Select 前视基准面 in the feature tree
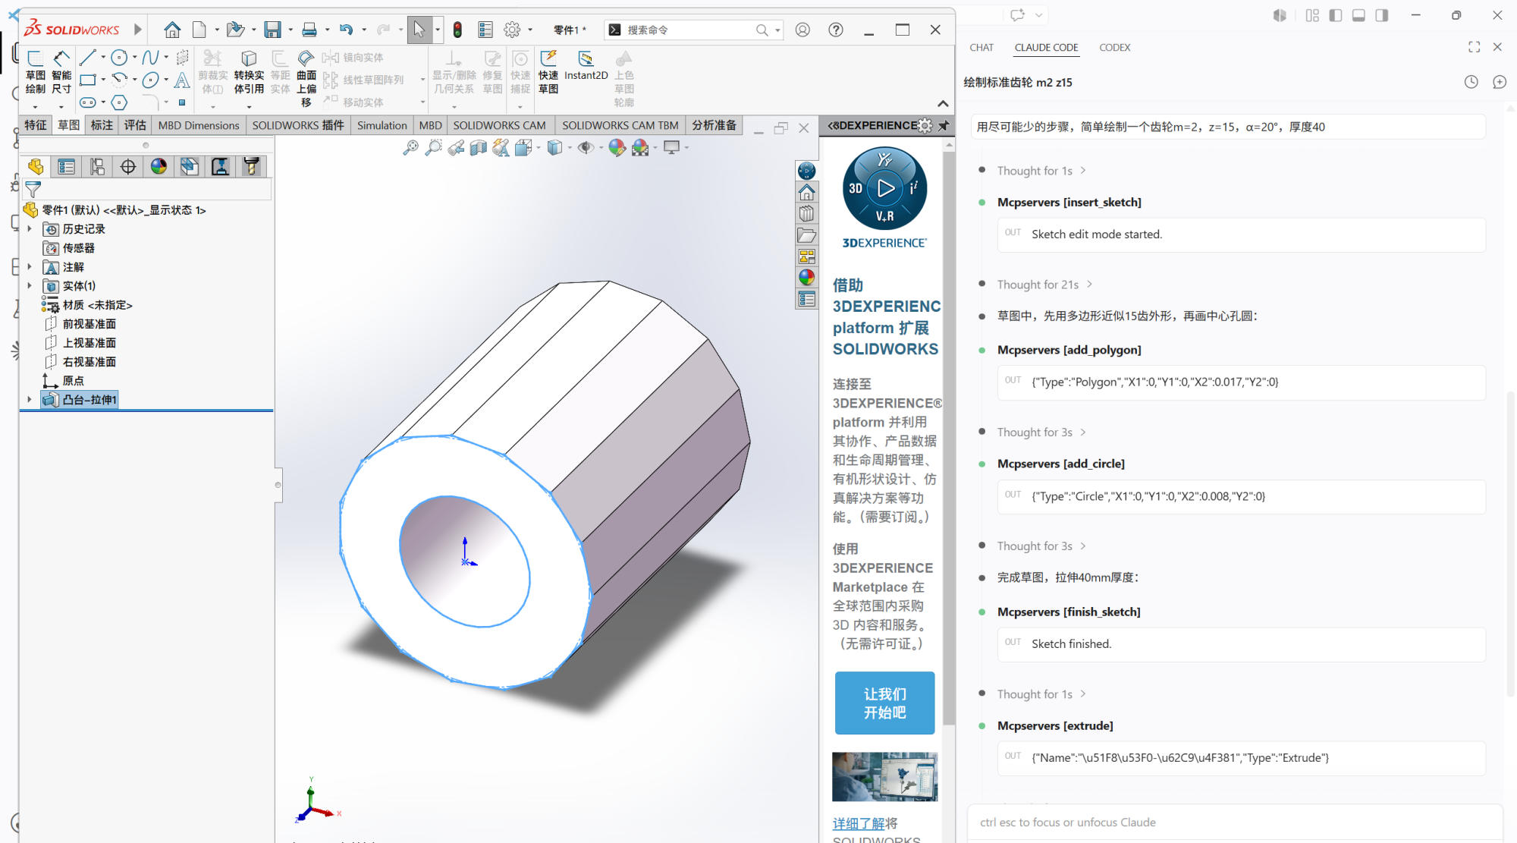The height and width of the screenshot is (843, 1517). [90, 323]
